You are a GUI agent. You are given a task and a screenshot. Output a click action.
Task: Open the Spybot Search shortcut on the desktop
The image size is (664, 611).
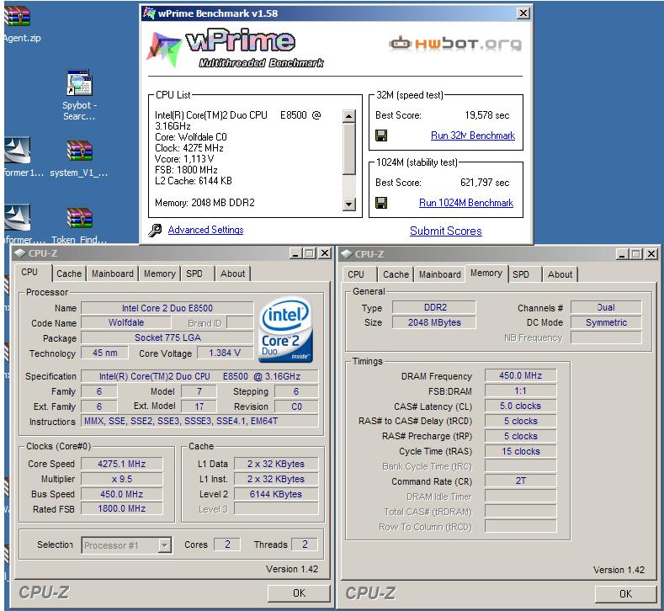click(80, 83)
